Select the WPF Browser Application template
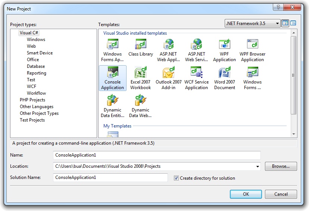This screenshot has width=309, height=211. (x=252, y=50)
